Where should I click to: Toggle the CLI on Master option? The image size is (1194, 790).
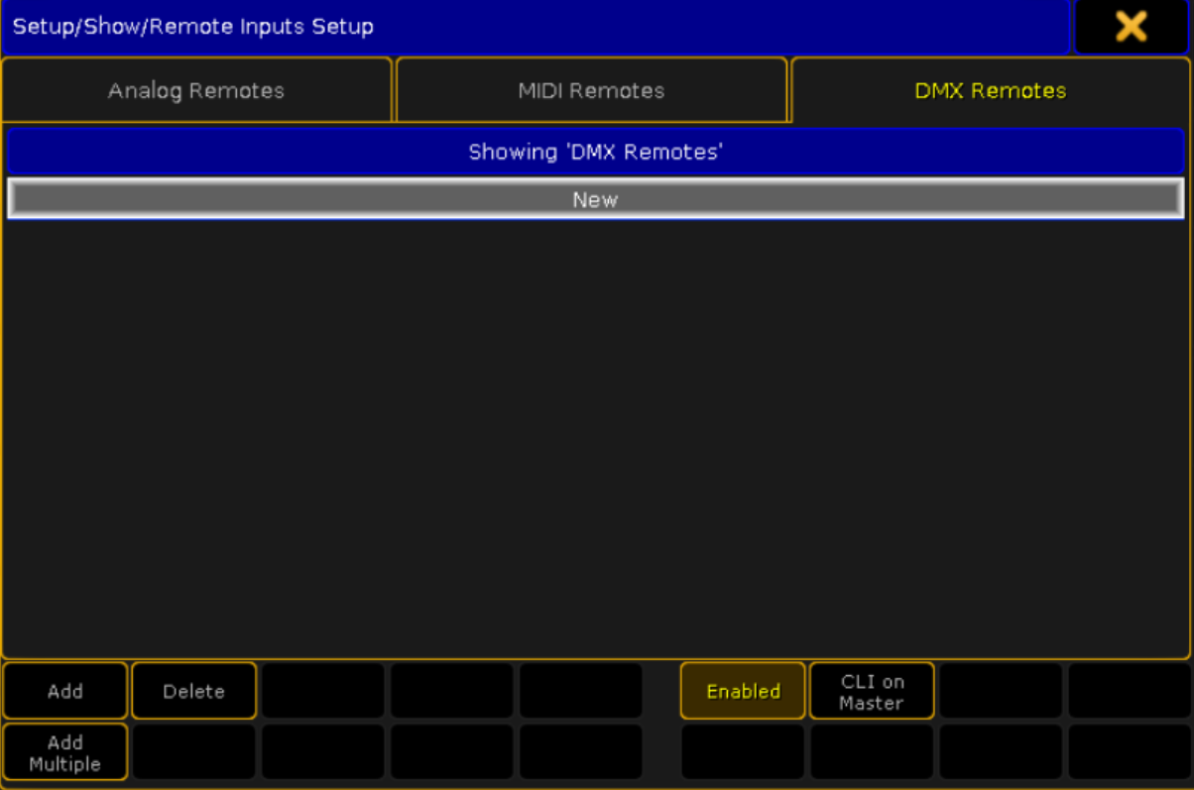tap(872, 691)
